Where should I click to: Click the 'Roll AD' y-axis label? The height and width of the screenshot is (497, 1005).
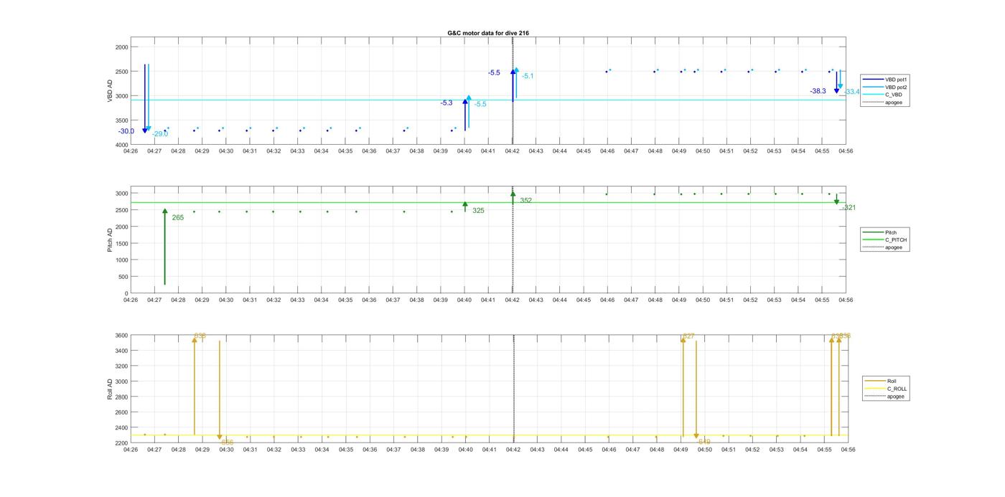tap(110, 389)
